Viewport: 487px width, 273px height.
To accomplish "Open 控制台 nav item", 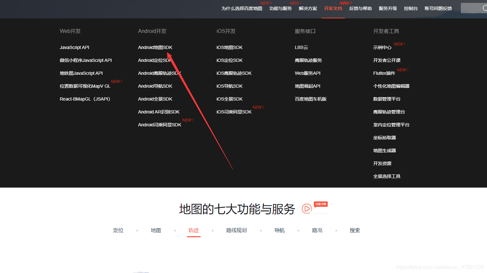I will click(411, 8).
